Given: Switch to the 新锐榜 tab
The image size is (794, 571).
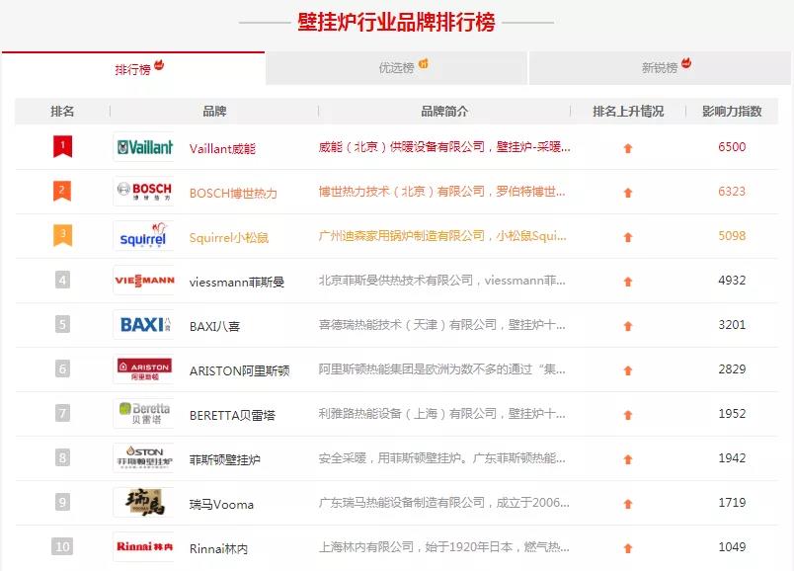Looking at the screenshot, I should click(x=660, y=67).
